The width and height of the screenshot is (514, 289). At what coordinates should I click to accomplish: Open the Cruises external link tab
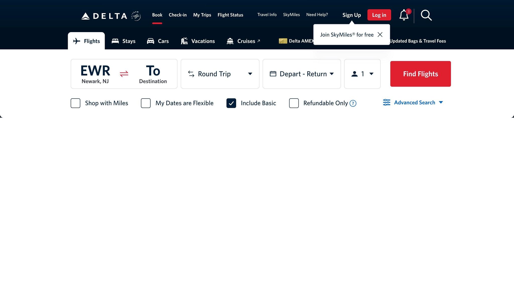click(243, 41)
